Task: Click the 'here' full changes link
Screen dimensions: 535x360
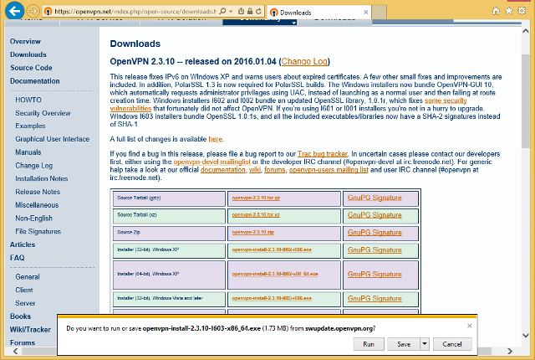Action: (x=216, y=139)
